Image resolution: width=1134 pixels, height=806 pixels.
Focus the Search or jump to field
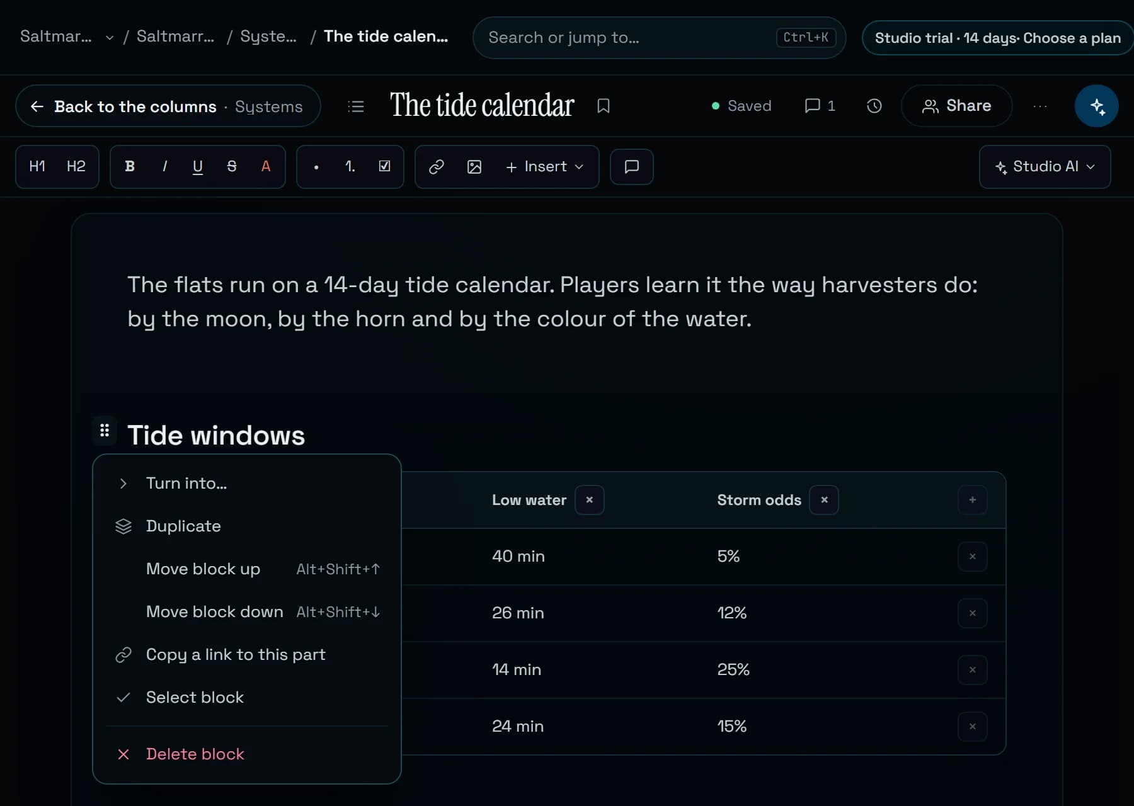[x=659, y=38]
